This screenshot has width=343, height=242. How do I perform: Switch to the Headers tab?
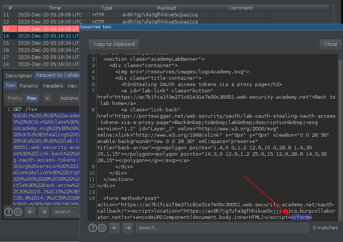pos(53,86)
